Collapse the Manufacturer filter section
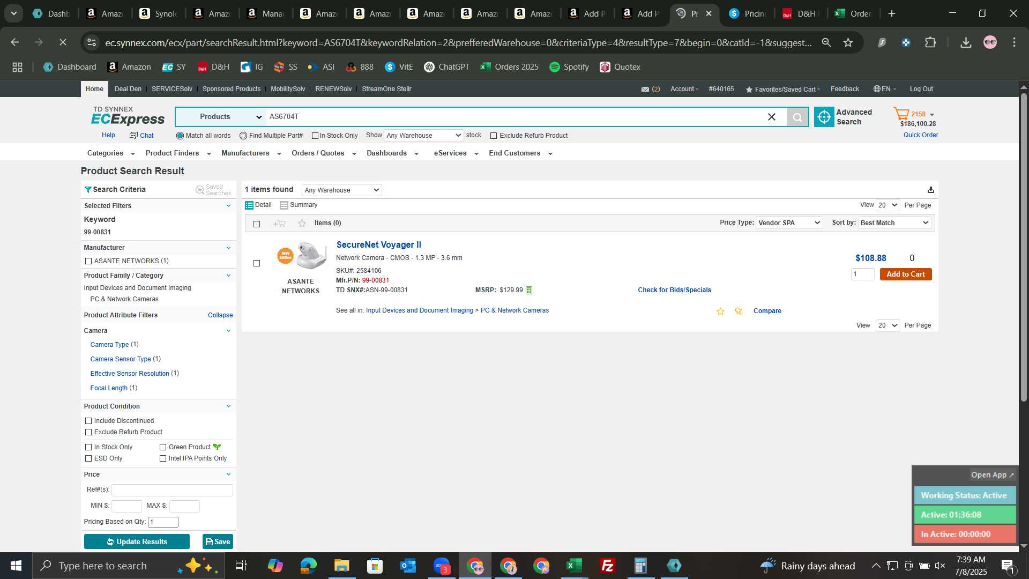The width and height of the screenshot is (1029, 579). point(228,248)
